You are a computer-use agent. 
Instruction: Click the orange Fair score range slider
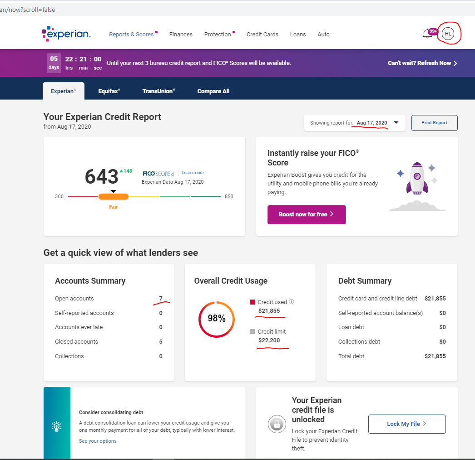coord(114,197)
